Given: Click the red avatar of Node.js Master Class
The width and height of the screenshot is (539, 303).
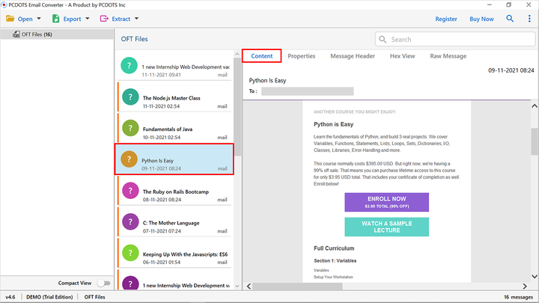Looking at the screenshot, I should (129, 97).
